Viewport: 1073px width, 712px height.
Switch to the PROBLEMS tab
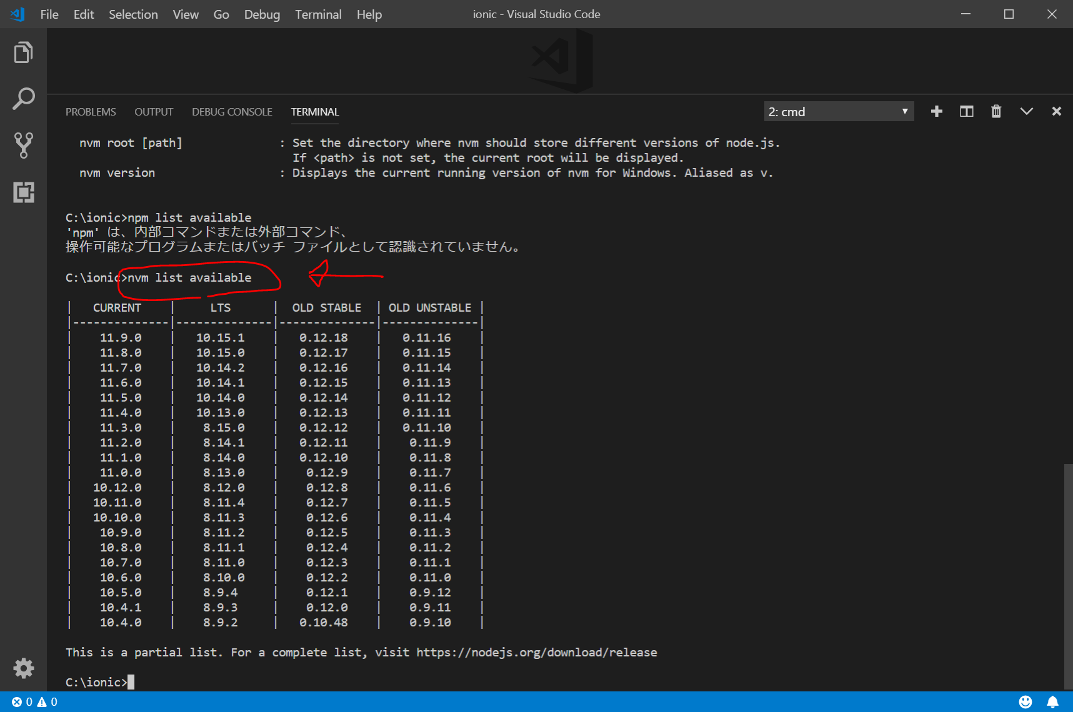(91, 112)
